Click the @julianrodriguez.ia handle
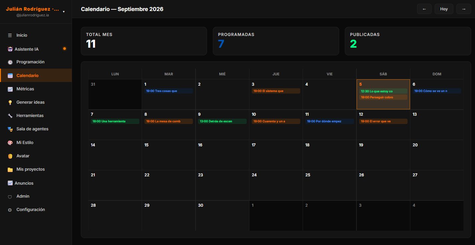The height and width of the screenshot is (245, 475). point(33,15)
